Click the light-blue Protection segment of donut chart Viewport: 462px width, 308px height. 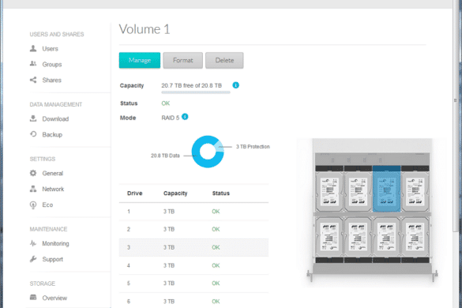pyautogui.click(x=220, y=146)
